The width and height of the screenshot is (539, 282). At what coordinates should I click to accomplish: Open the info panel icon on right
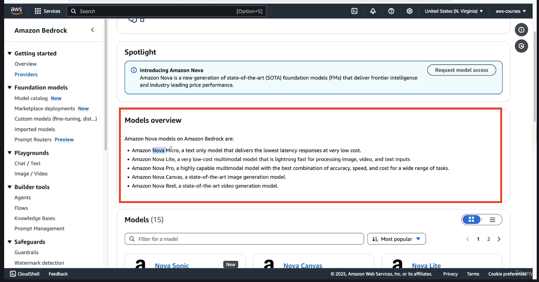click(x=521, y=30)
